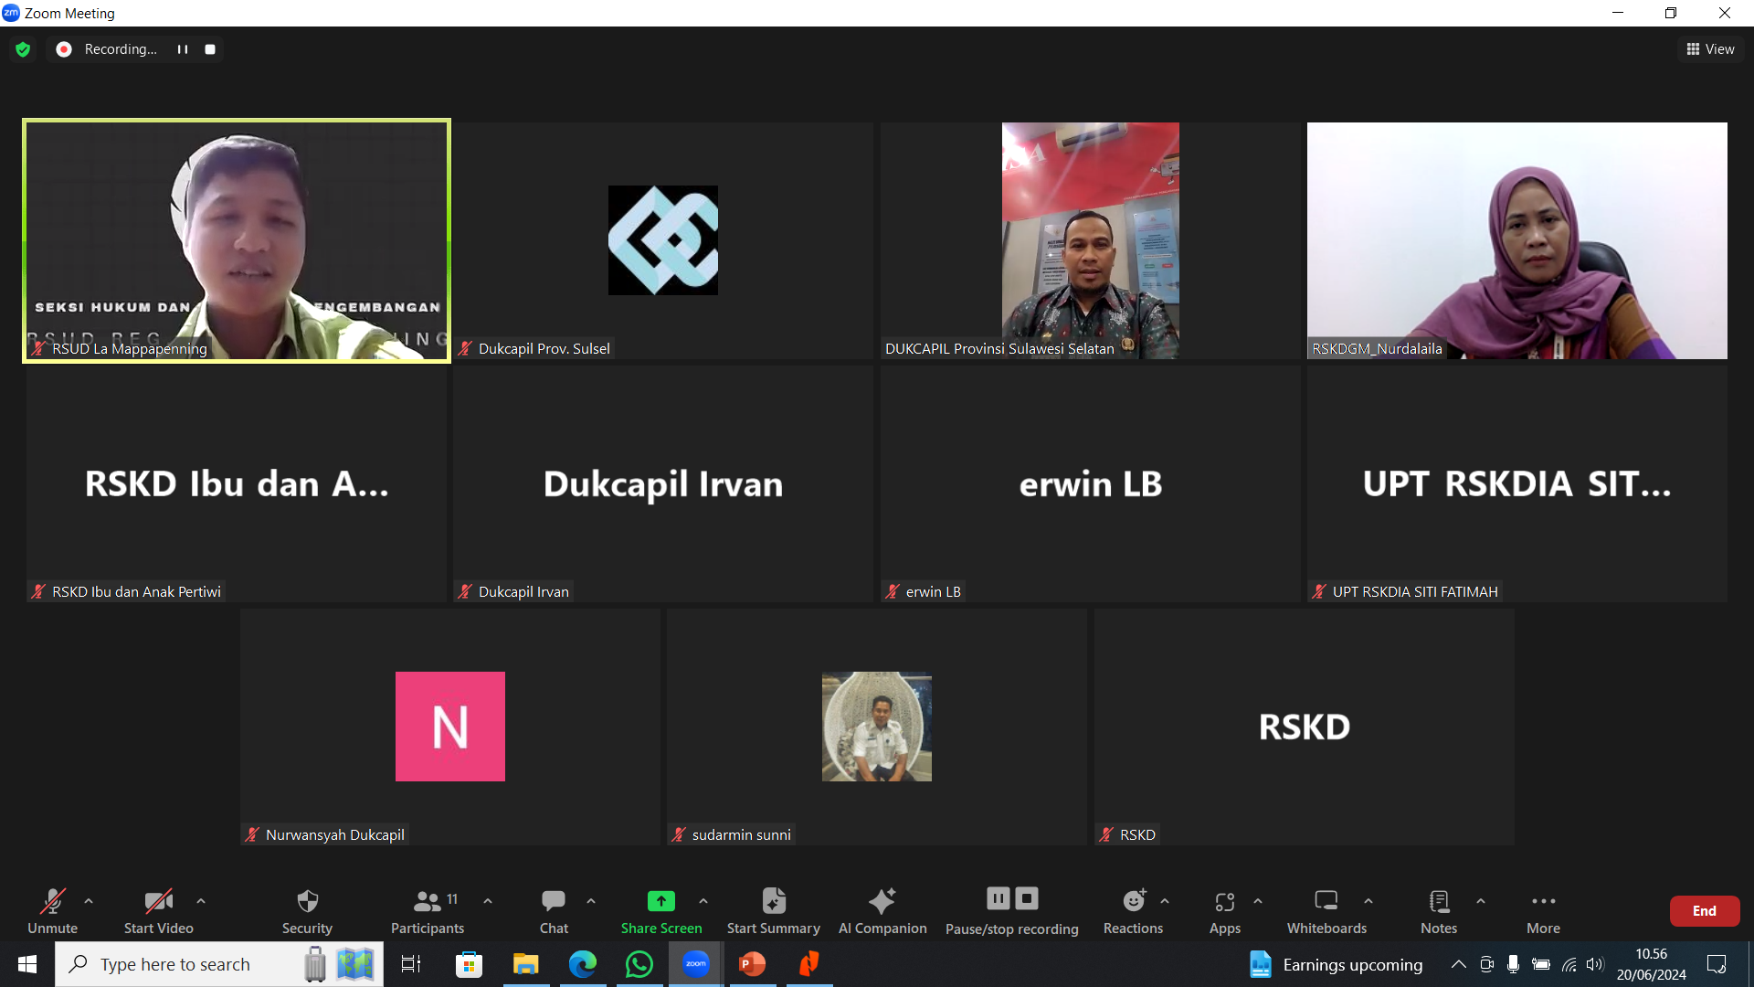Expand Notes options arrow
Screen dimensions: 1754x987
[x=1481, y=901]
